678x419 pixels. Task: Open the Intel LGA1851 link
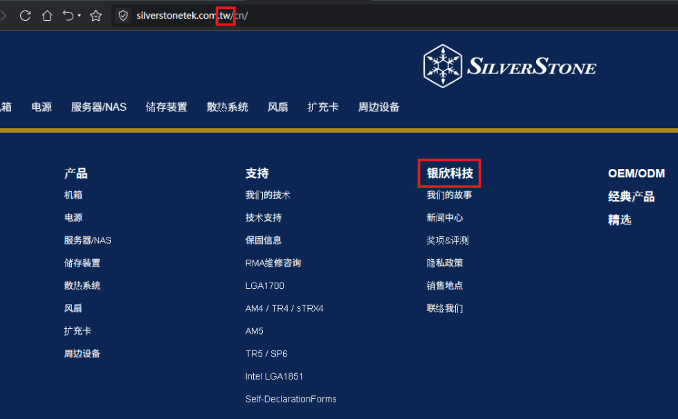(x=274, y=376)
